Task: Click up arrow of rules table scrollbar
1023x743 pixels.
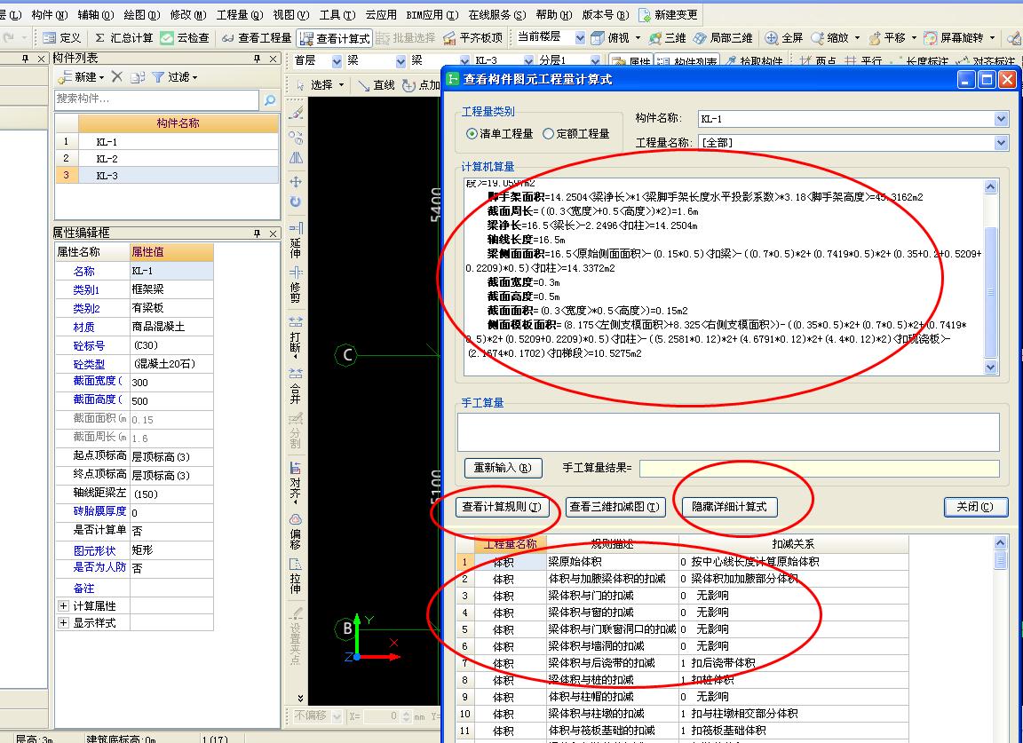Action: pyautogui.click(x=1000, y=542)
